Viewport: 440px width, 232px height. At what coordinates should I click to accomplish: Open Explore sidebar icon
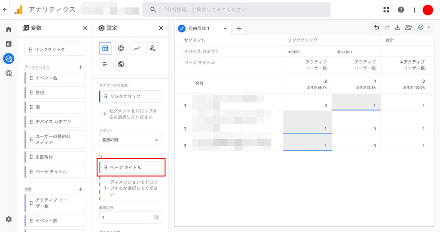pyautogui.click(x=9, y=58)
